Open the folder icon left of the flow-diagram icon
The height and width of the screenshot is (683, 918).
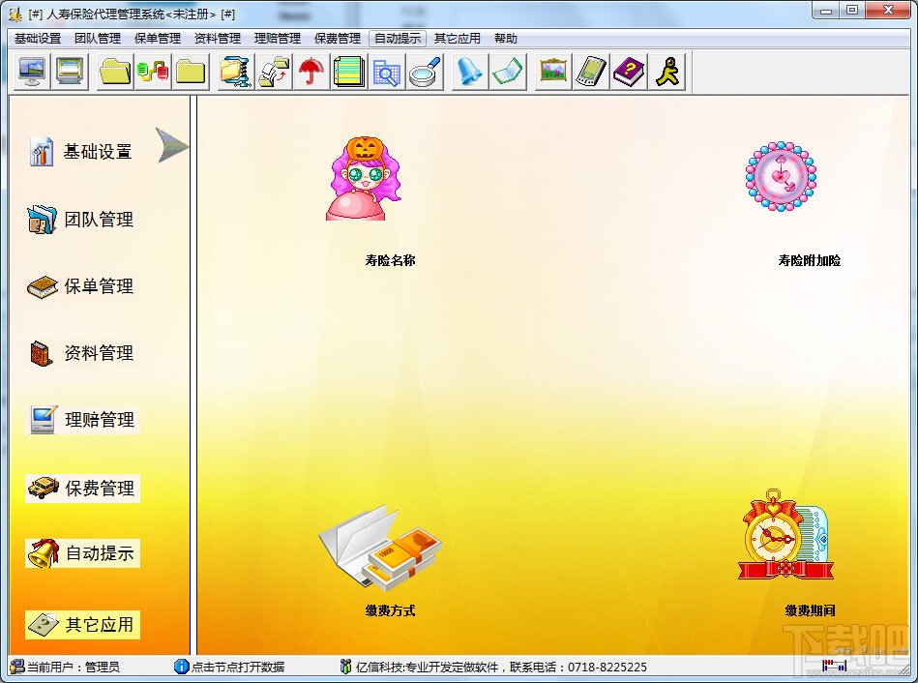click(x=115, y=72)
